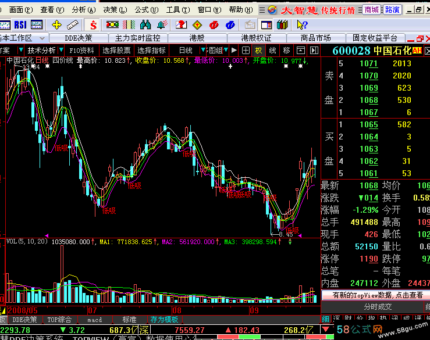Open the 决策(L) menu
Image resolution: width=430 pixels, height=340 pixels.
(x=115, y=10)
